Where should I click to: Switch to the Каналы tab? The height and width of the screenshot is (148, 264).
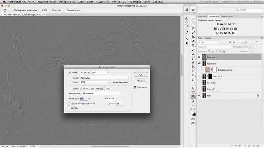tap(207, 38)
